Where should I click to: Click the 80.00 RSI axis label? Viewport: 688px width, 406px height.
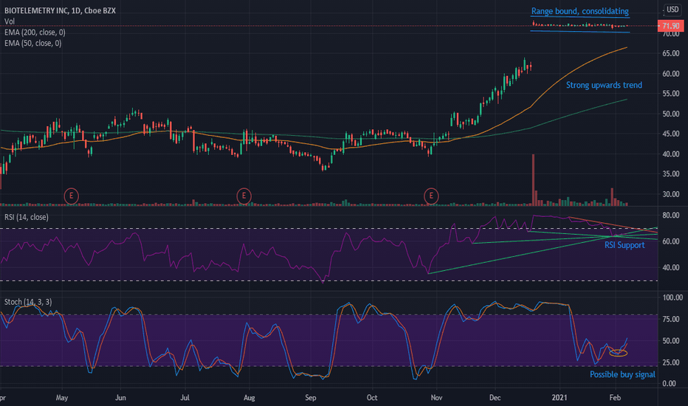click(x=671, y=215)
